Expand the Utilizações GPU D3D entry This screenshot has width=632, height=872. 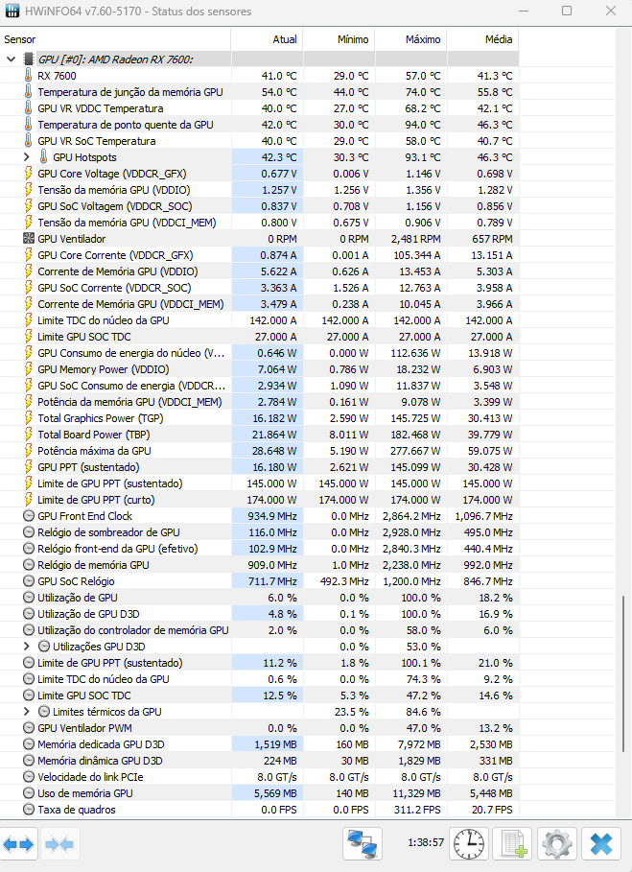pyautogui.click(x=26, y=647)
